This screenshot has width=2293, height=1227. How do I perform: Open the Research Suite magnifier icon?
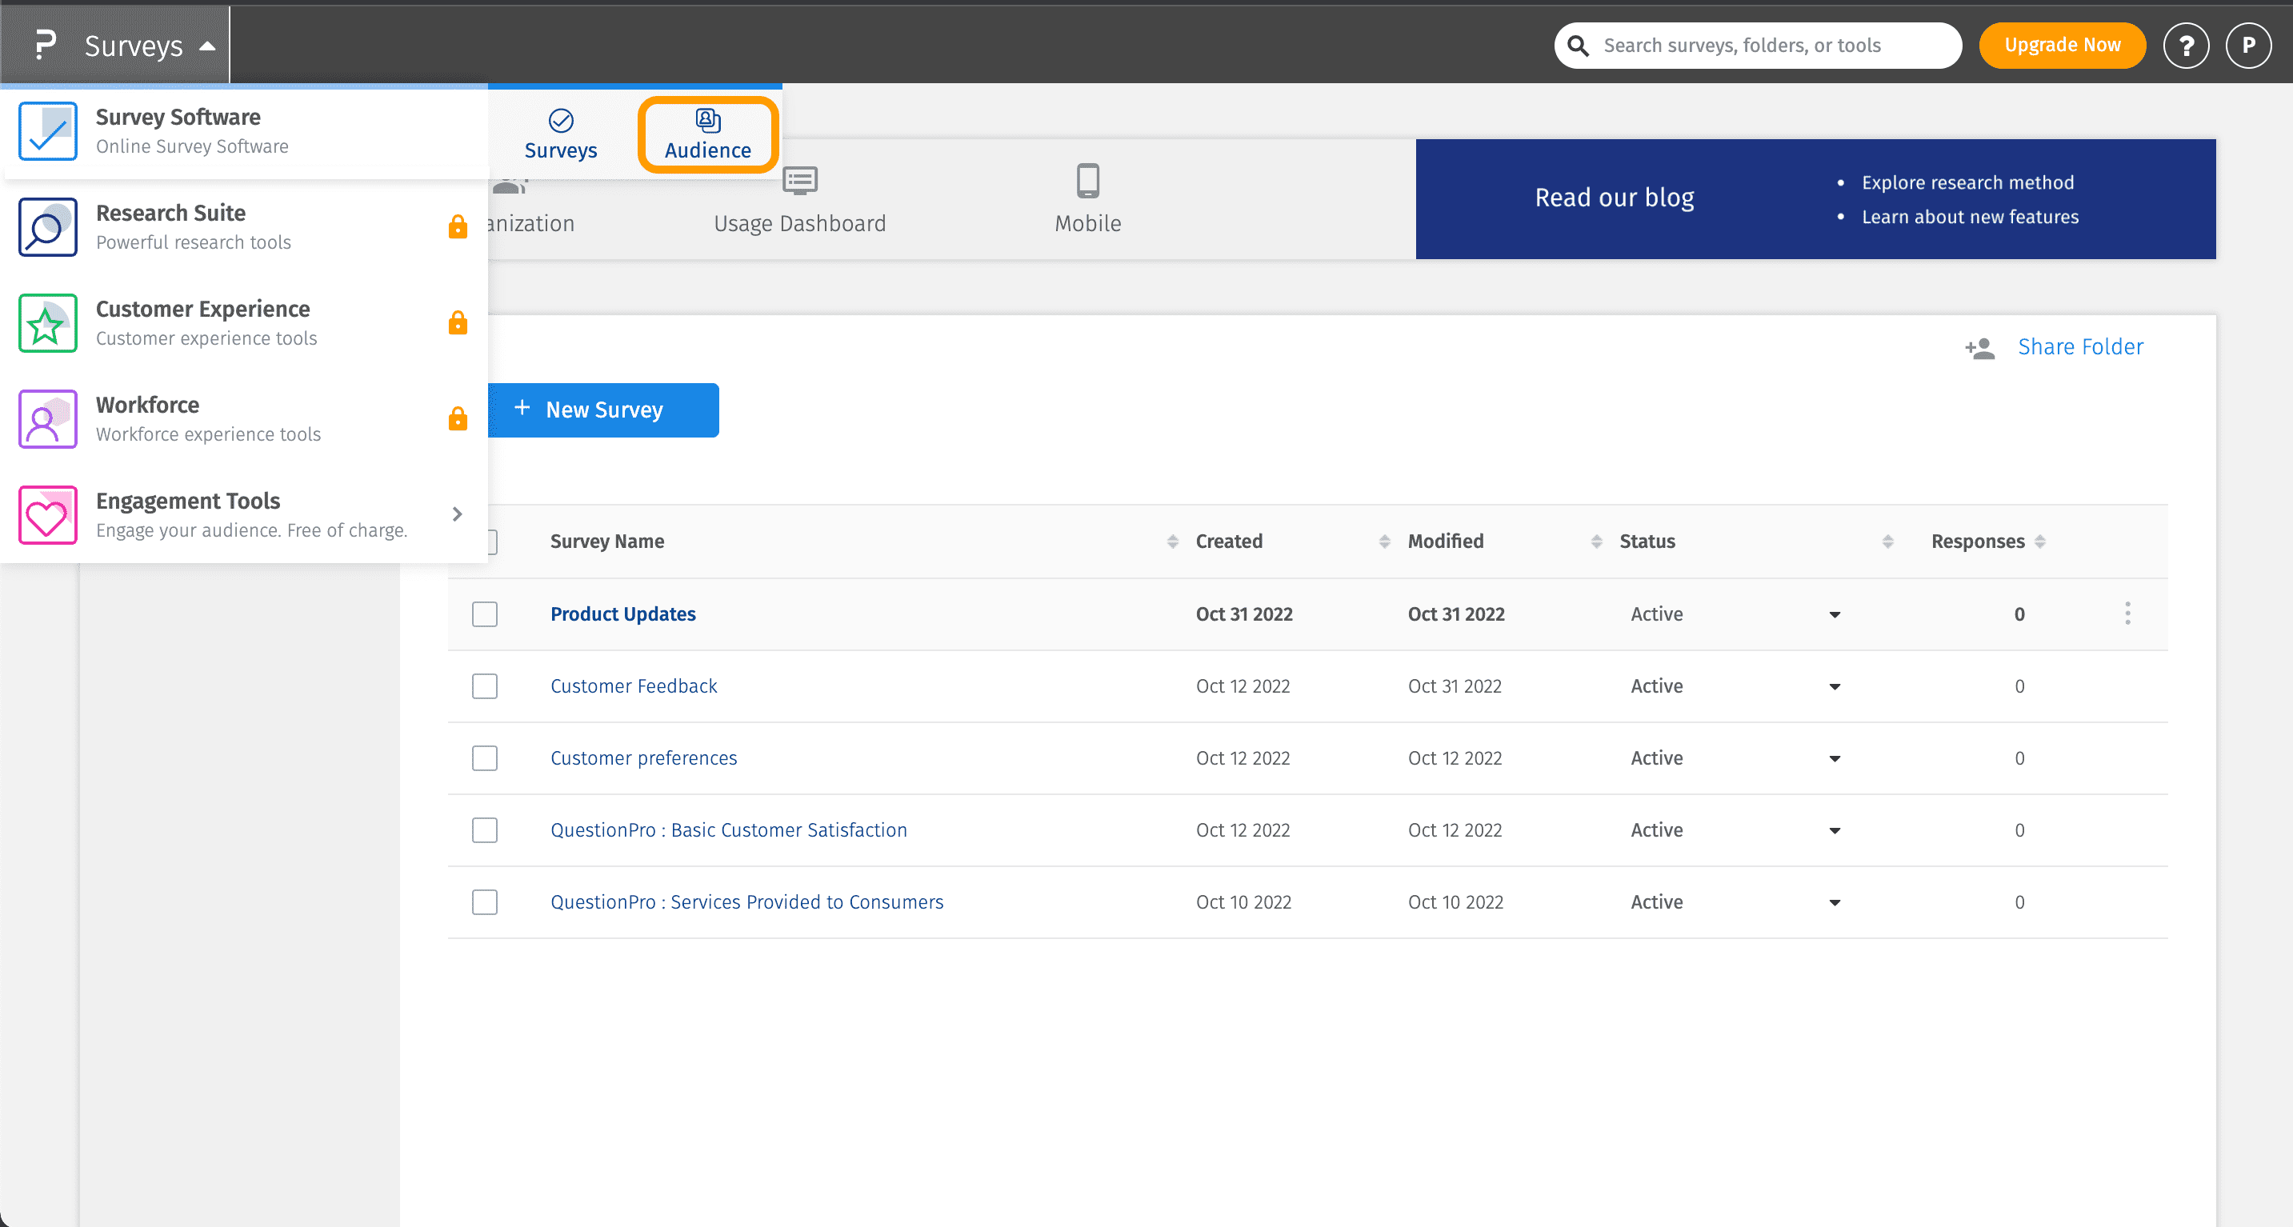point(47,227)
